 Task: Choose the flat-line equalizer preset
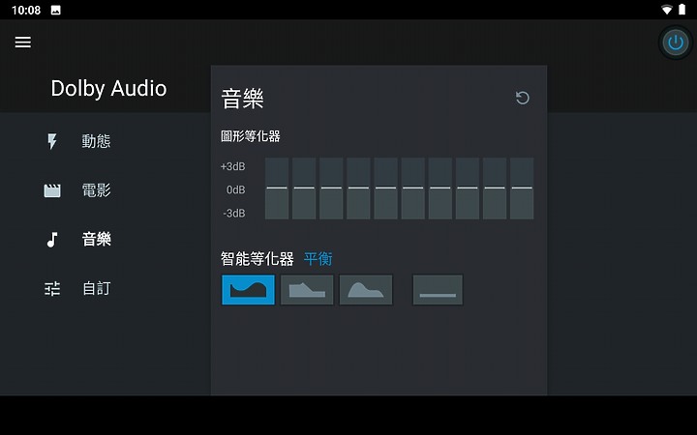click(x=438, y=290)
